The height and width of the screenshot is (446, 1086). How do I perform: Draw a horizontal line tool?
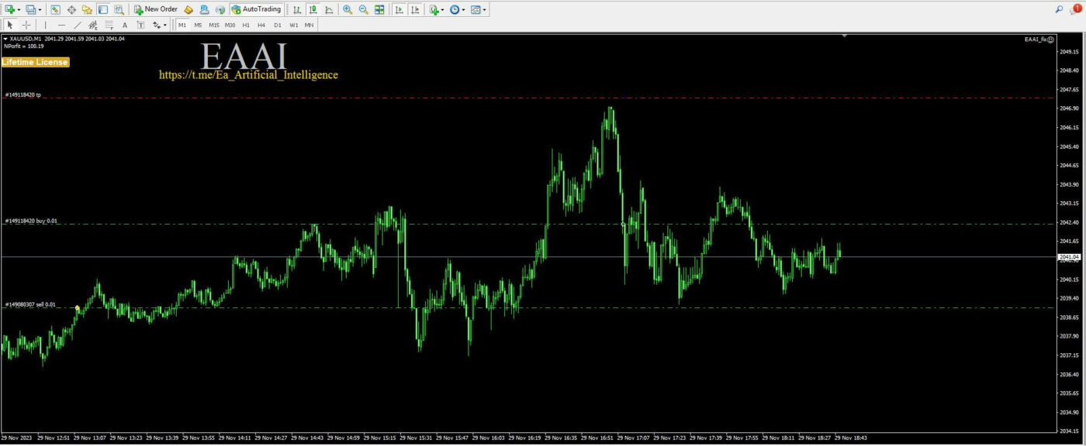61,25
